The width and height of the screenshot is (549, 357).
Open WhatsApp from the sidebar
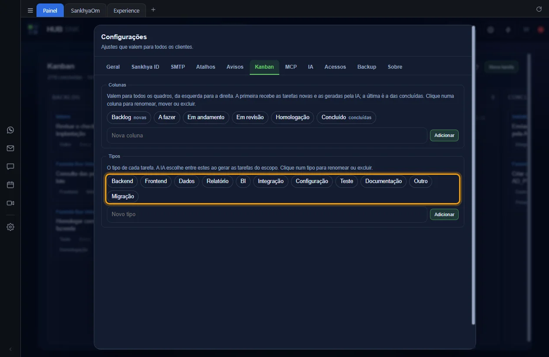point(10,130)
